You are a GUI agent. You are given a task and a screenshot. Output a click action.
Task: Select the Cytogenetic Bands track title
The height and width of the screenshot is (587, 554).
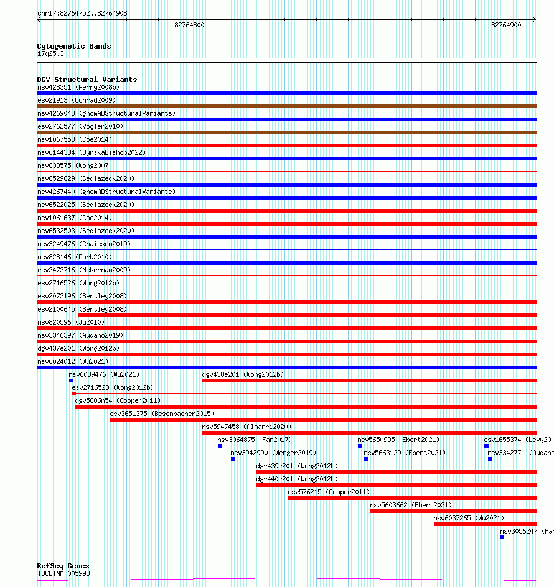(x=74, y=46)
